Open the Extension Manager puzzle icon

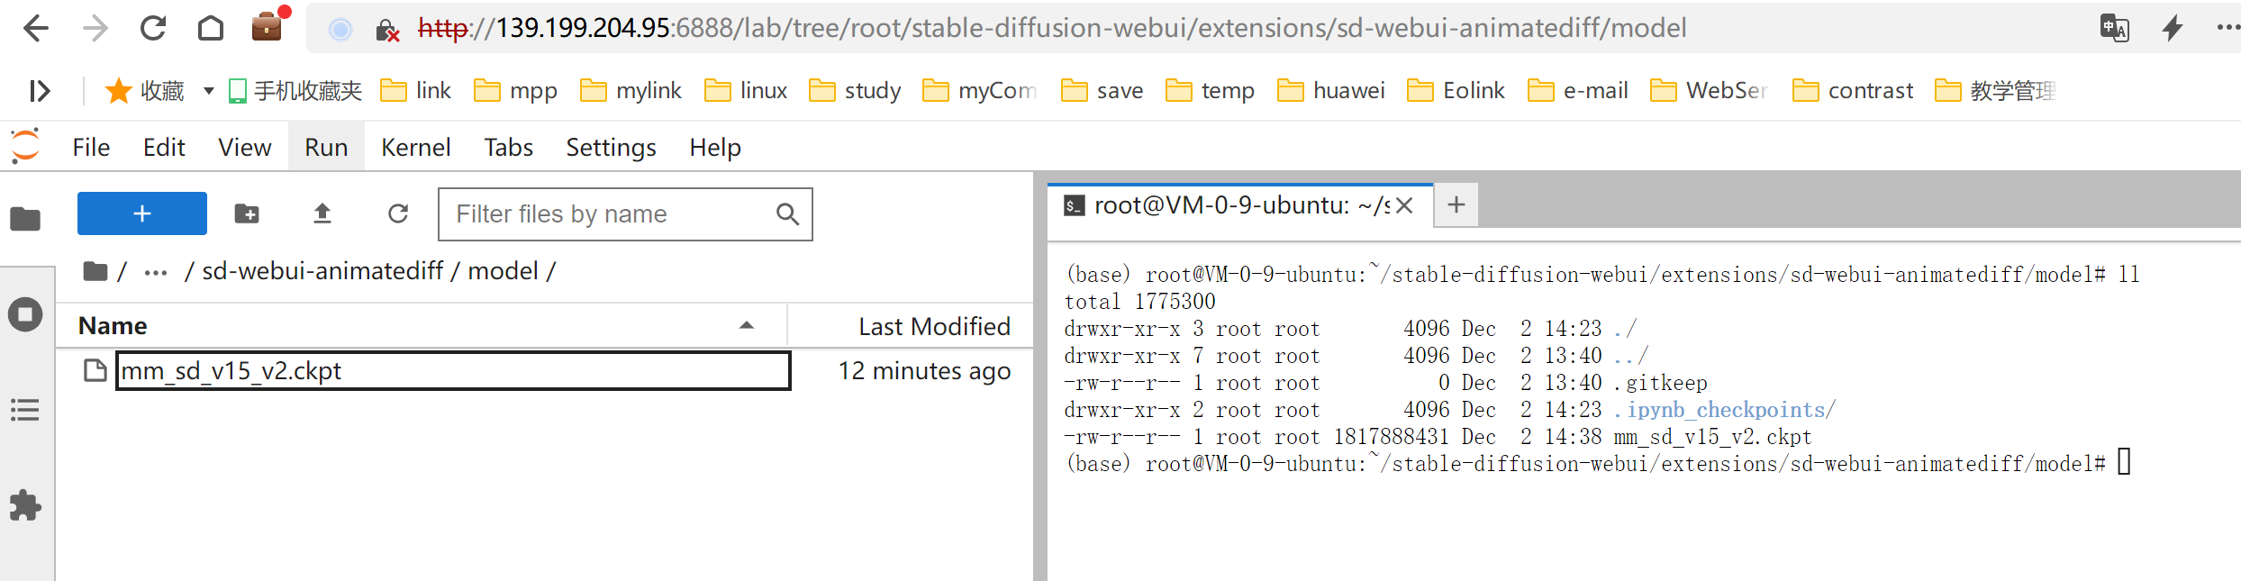(x=25, y=505)
